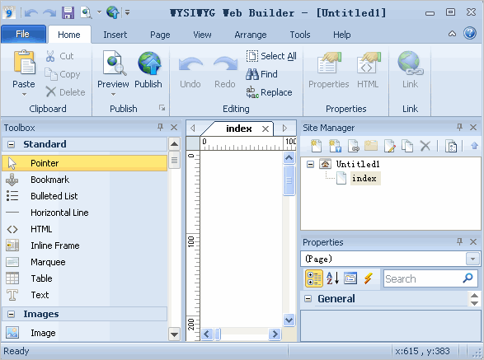
Task: Click the Preview icon in ribbon
Action: click(x=115, y=63)
